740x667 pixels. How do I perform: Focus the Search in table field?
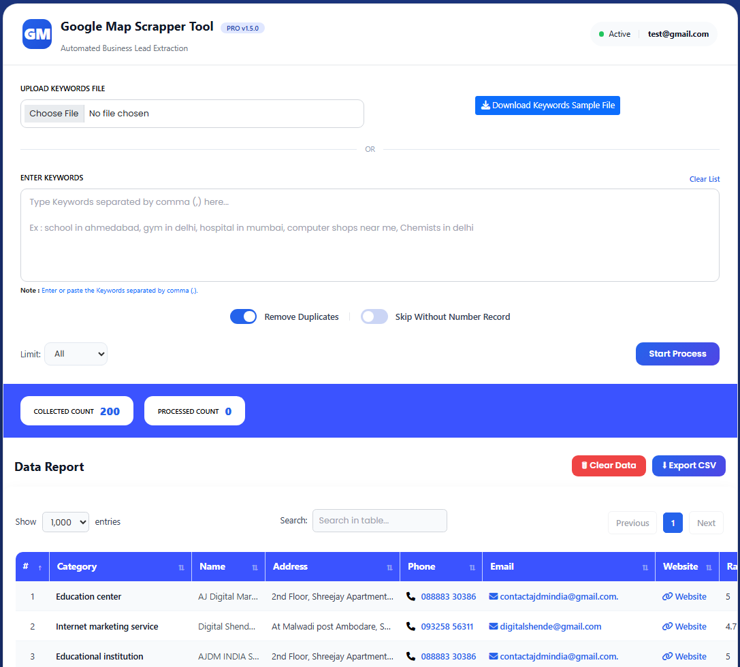(379, 521)
